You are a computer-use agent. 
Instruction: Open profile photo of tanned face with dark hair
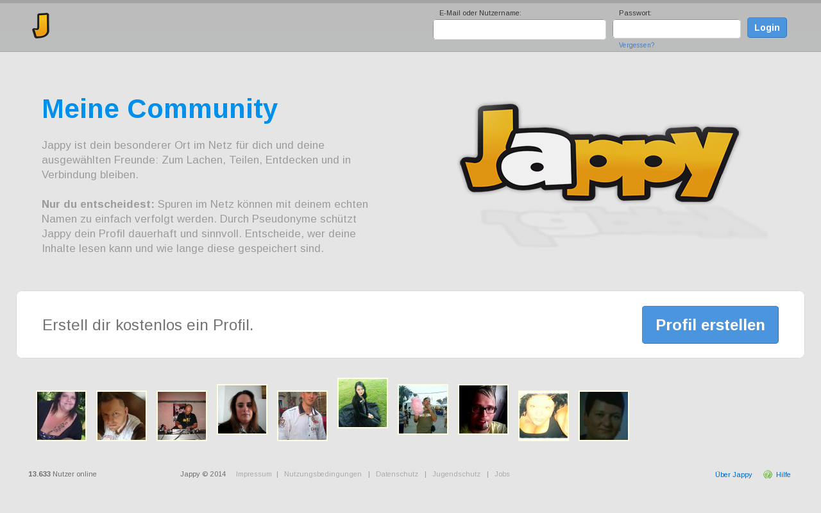tap(543, 416)
